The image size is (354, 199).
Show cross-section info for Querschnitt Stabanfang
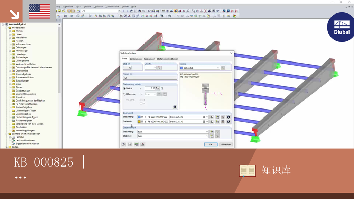click(228, 117)
